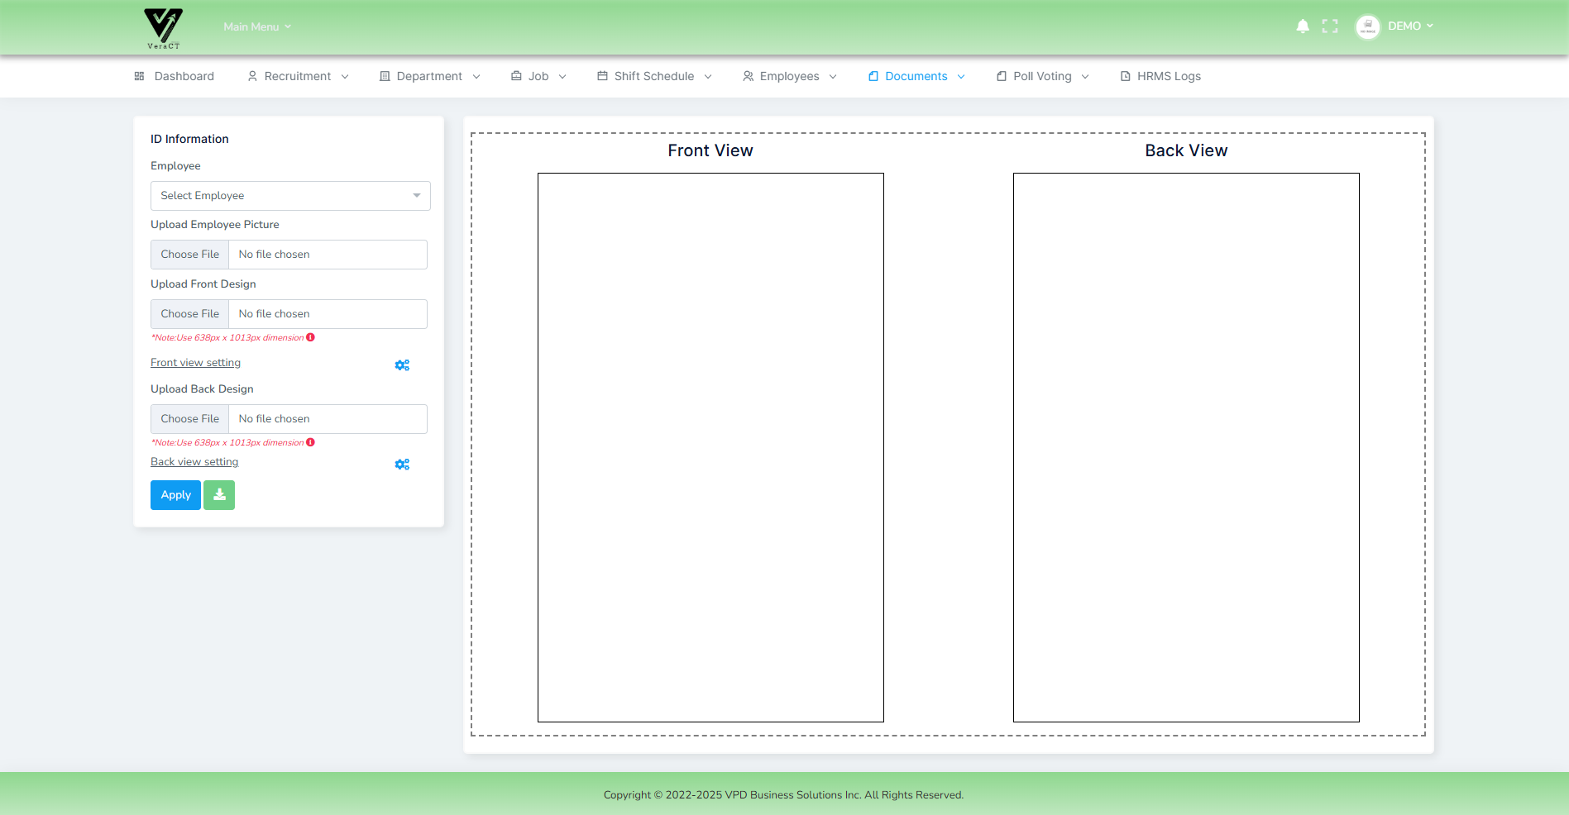
Task: Open back view settings gear icon
Action: coord(402,465)
